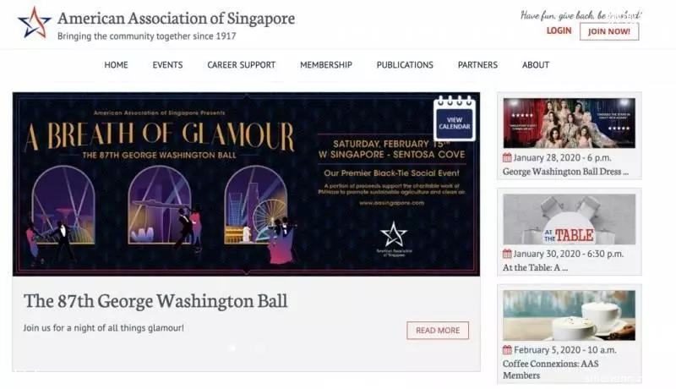Open the Coffee Connexions event link
Image resolution: width=676 pixels, height=389 pixels.
pos(551,370)
